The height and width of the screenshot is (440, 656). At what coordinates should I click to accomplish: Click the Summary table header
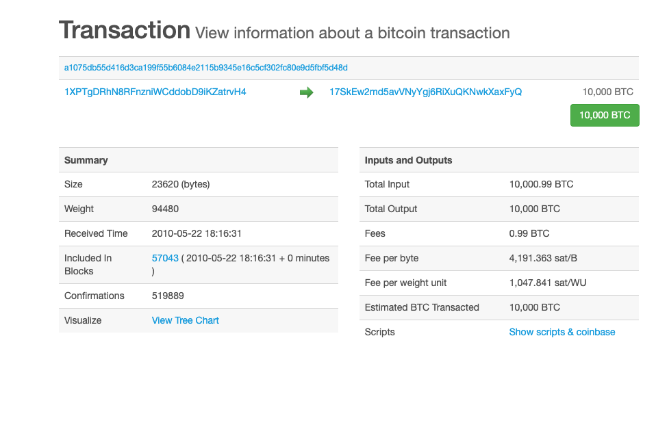click(x=86, y=160)
